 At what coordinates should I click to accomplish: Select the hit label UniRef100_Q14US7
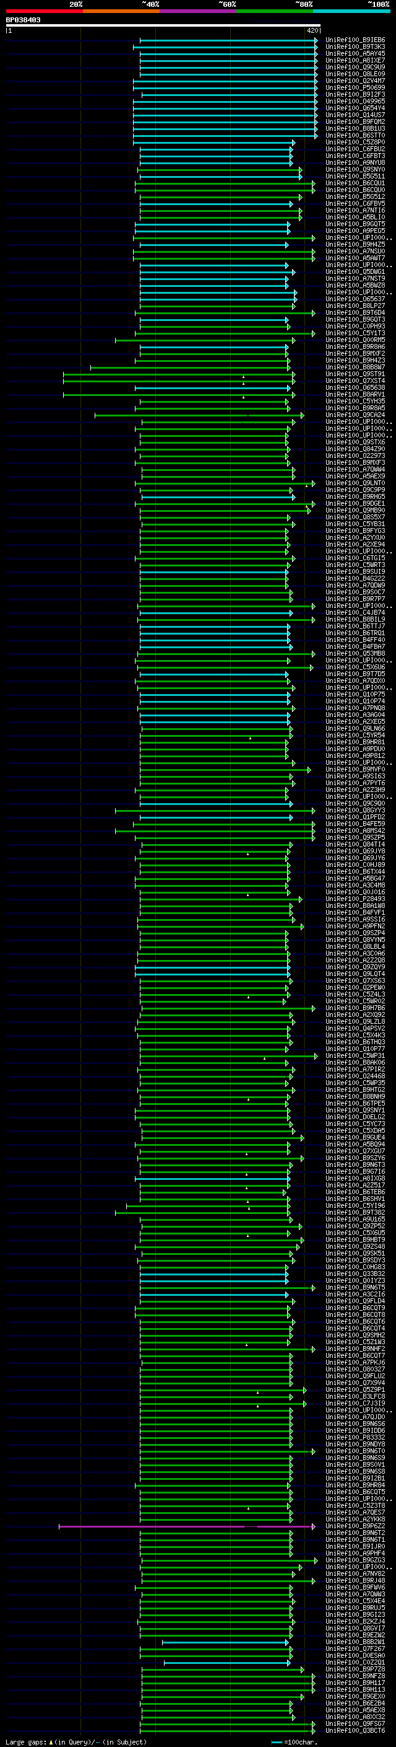coord(355,115)
